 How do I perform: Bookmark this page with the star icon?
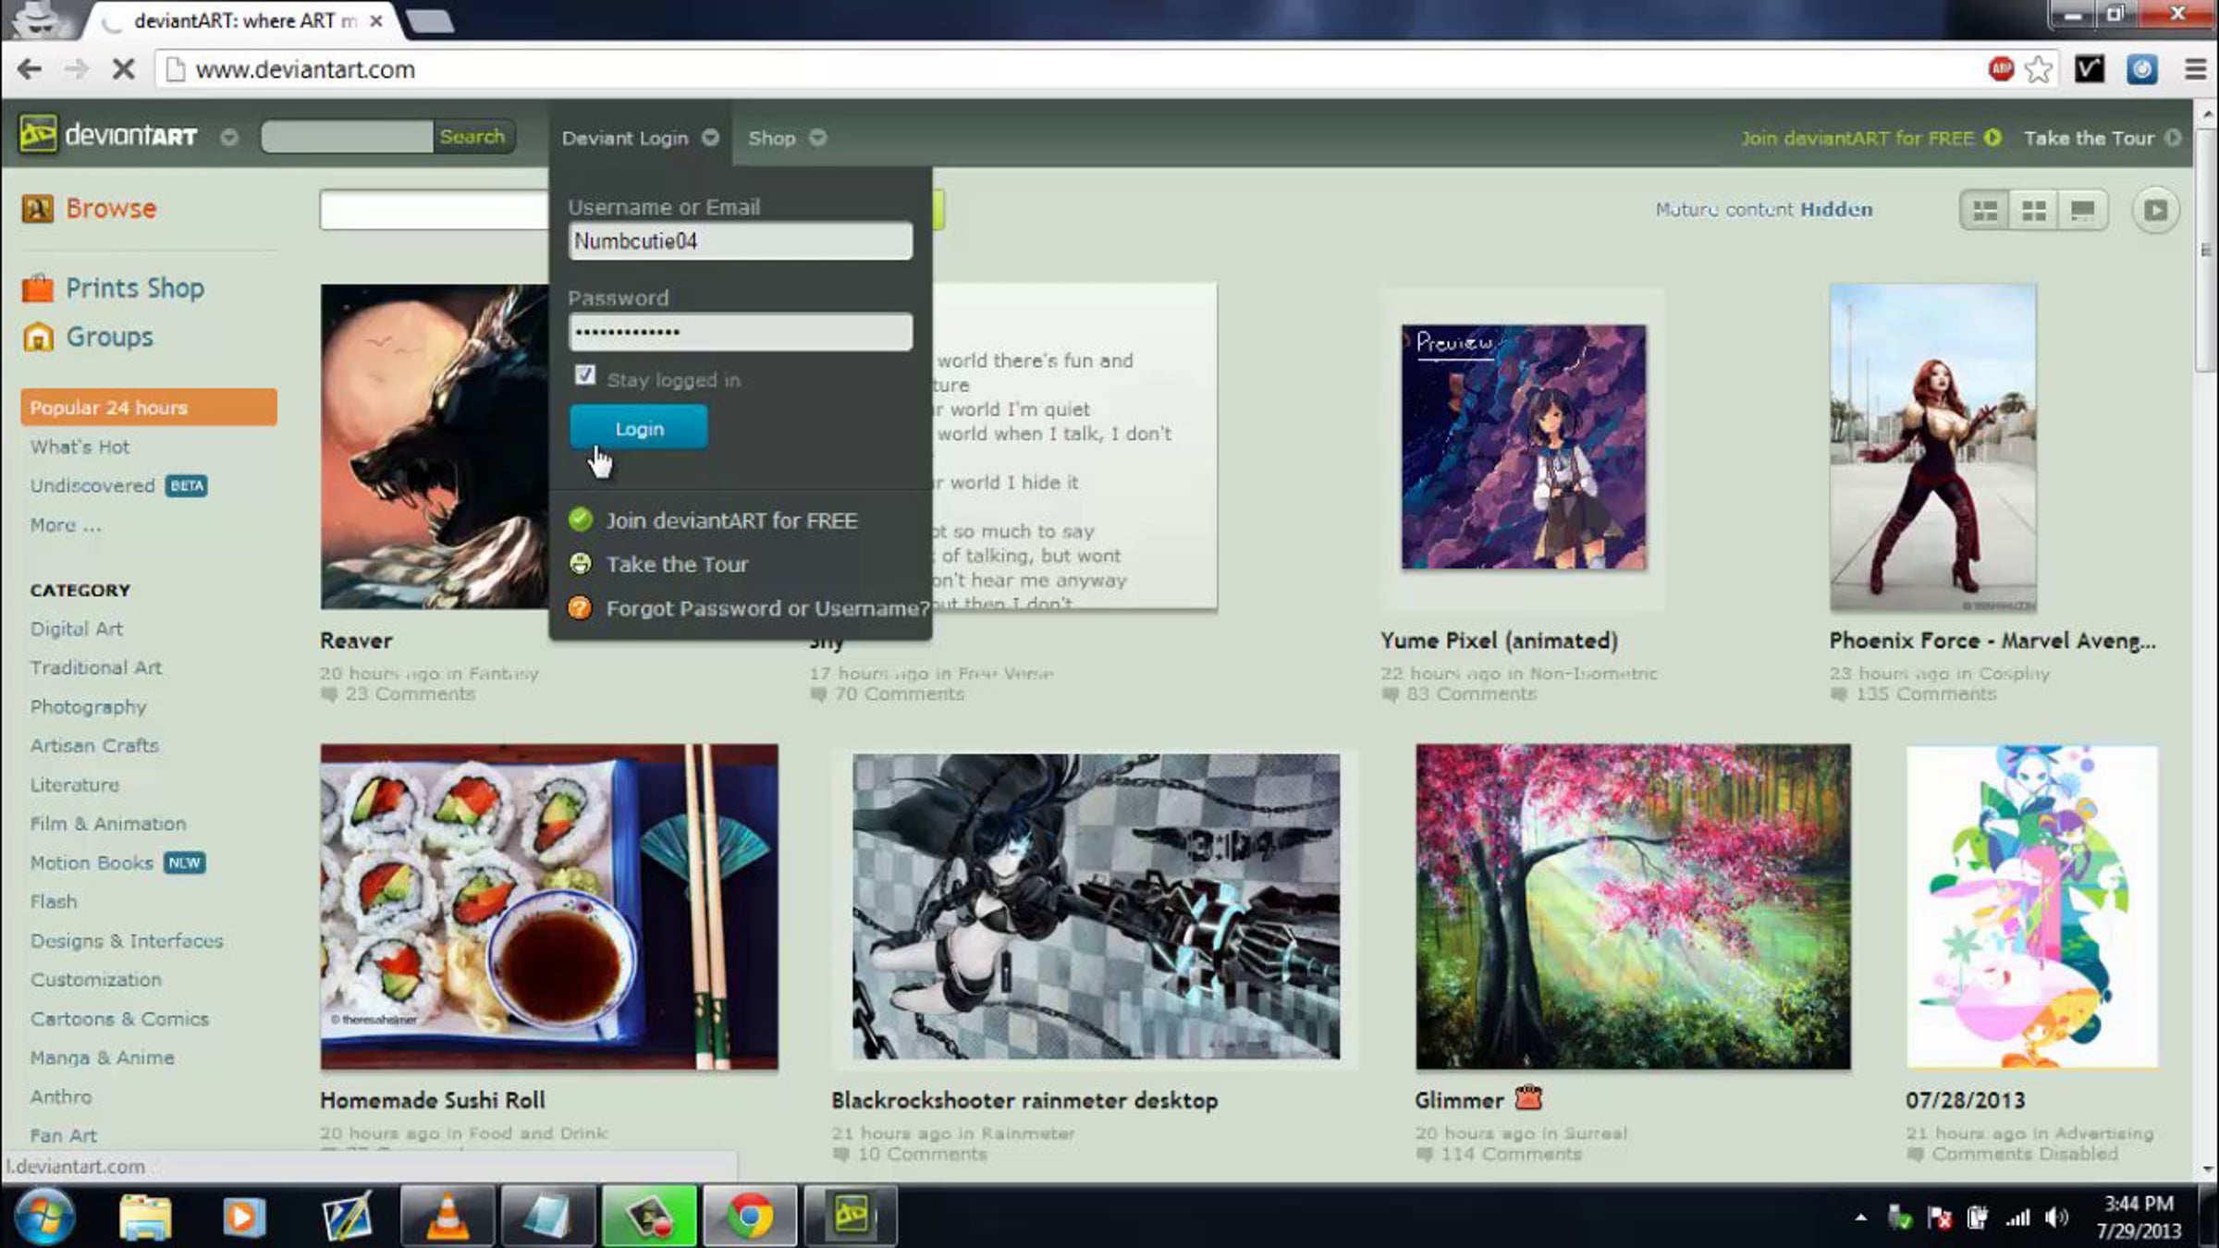[2039, 69]
